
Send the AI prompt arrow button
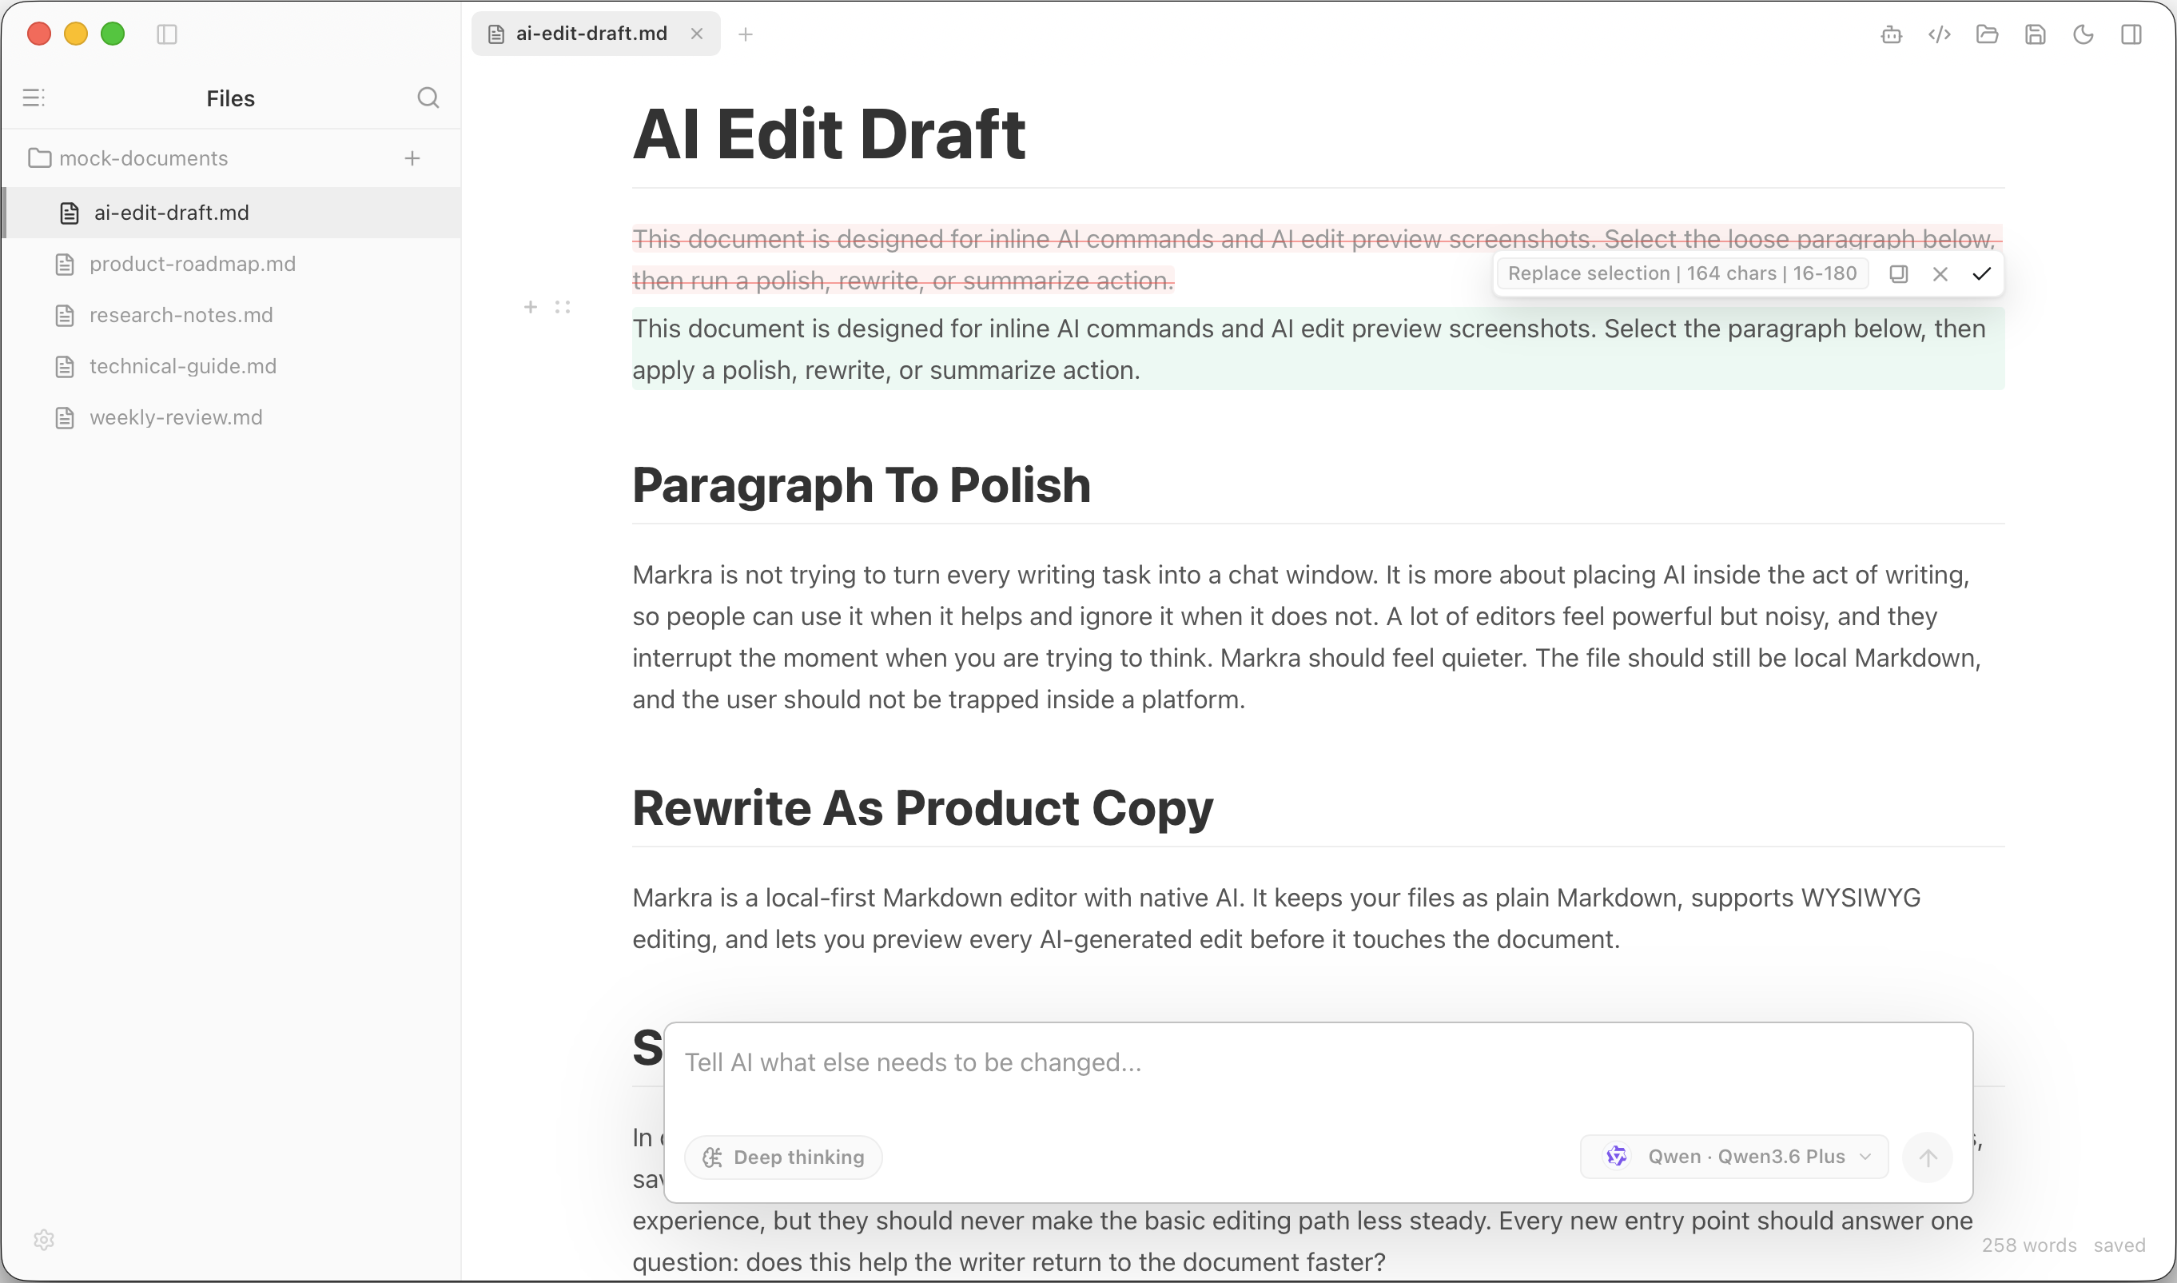click(x=1927, y=1157)
